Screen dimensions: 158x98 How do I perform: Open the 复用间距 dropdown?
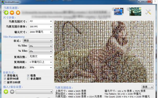[41, 62]
